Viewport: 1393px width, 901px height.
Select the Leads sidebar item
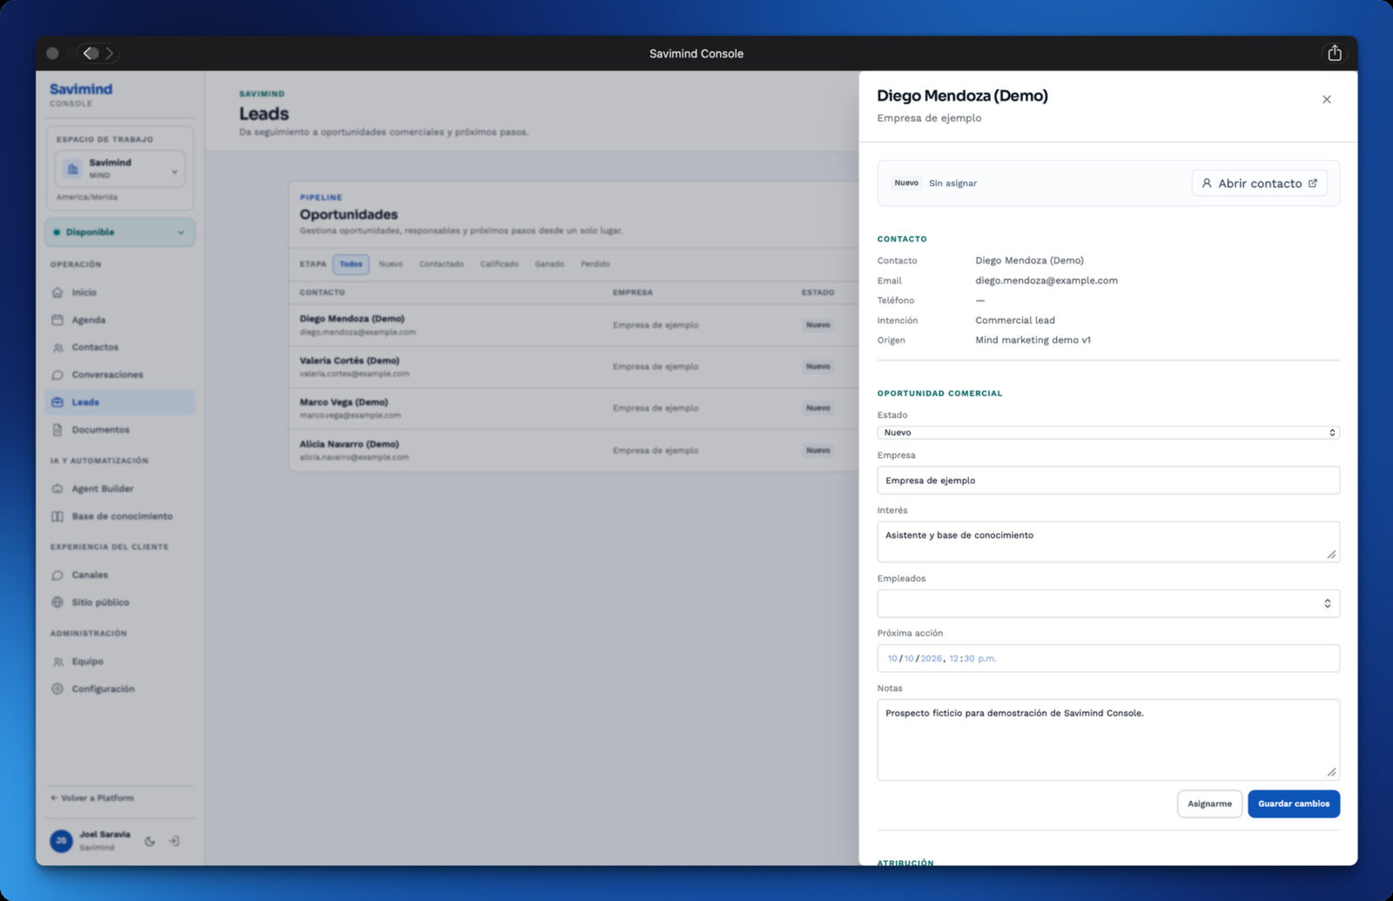[x=120, y=402]
